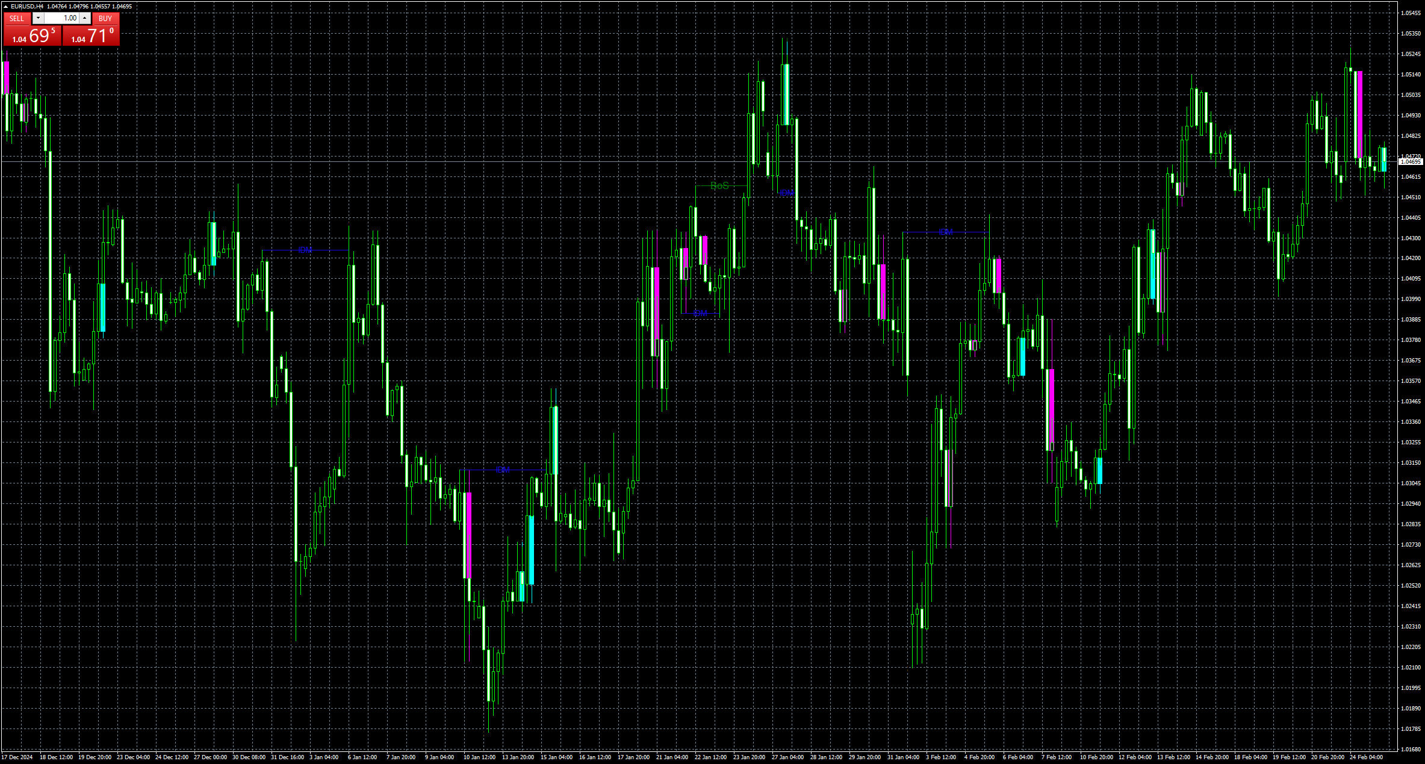Screen dimensions: 1425x764
Task: Click the 1.02940 price scale label
Action: pyautogui.click(x=1411, y=504)
